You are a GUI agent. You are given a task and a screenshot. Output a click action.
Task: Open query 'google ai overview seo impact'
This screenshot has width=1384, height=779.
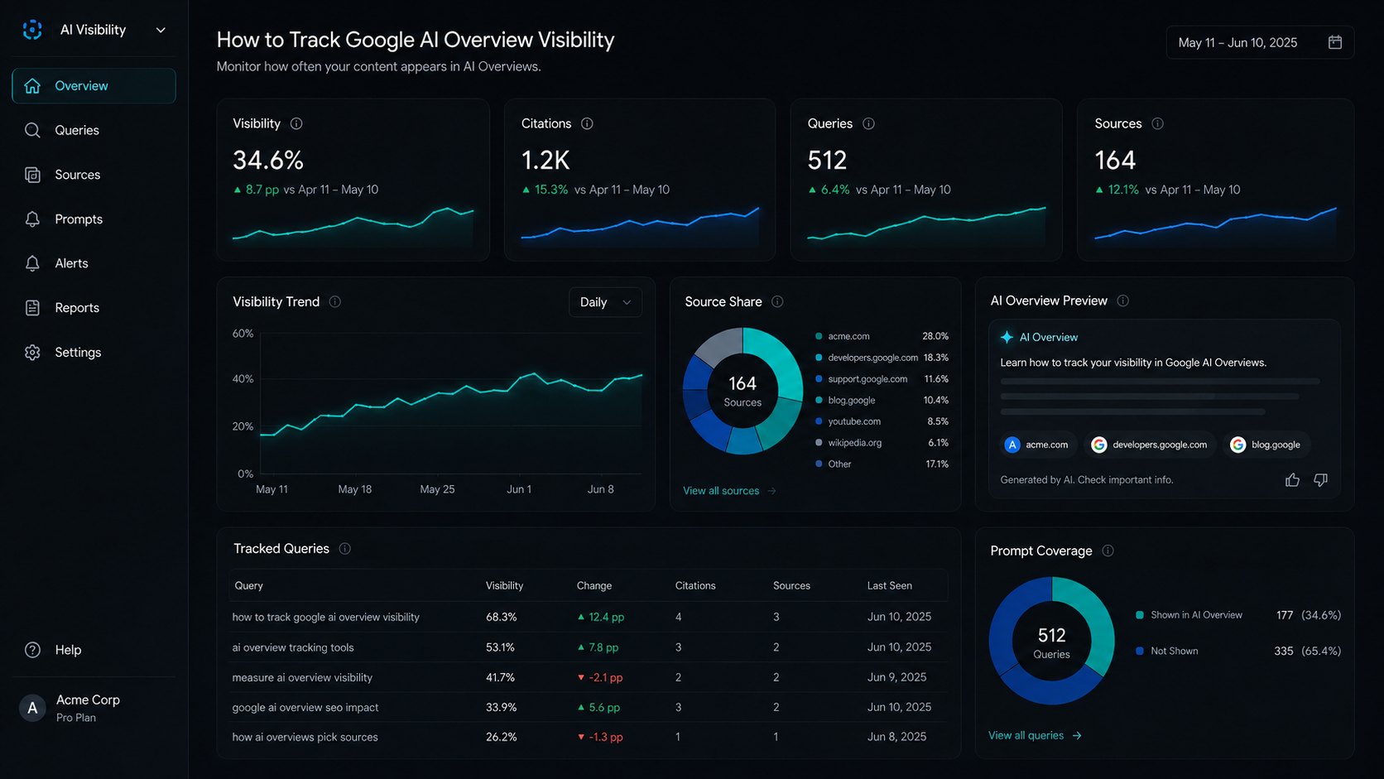tap(305, 707)
